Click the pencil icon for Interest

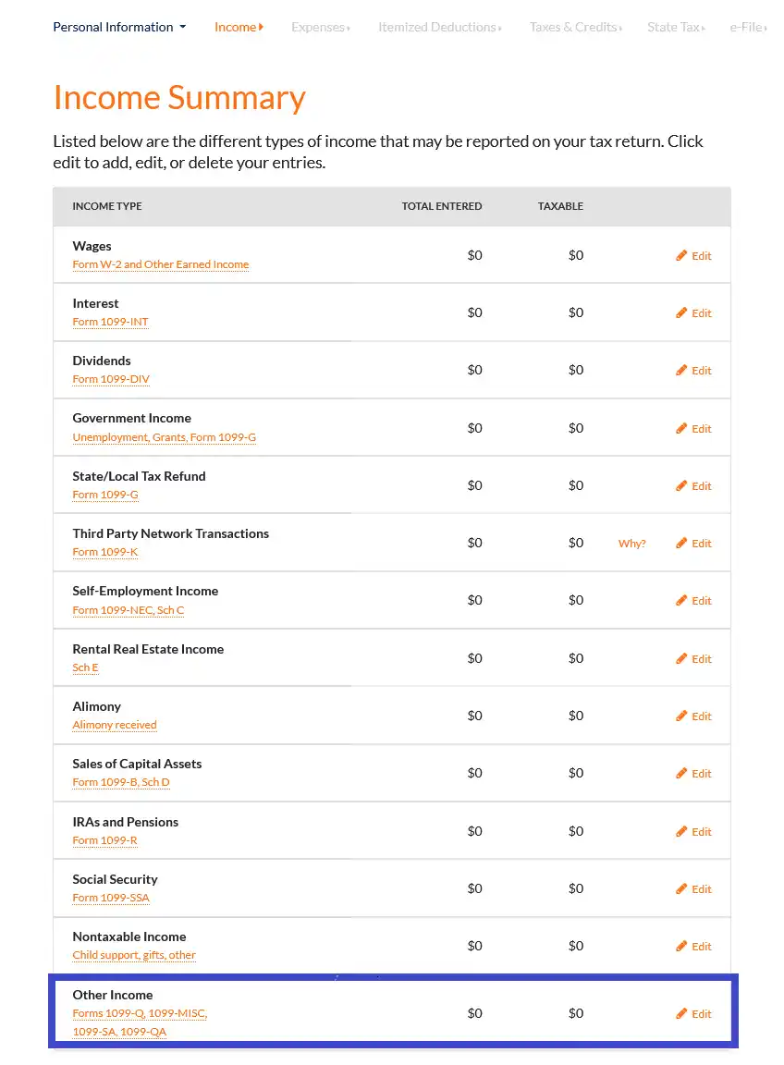(681, 313)
